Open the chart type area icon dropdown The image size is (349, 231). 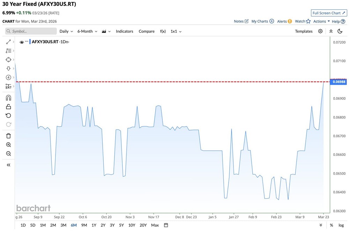tap(106, 31)
